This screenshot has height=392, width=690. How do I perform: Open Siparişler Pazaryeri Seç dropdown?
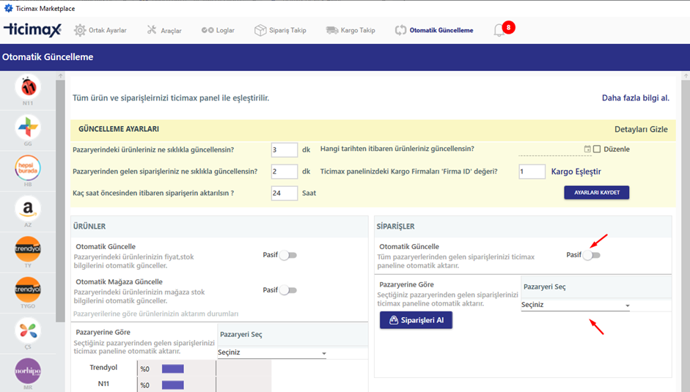click(x=576, y=305)
